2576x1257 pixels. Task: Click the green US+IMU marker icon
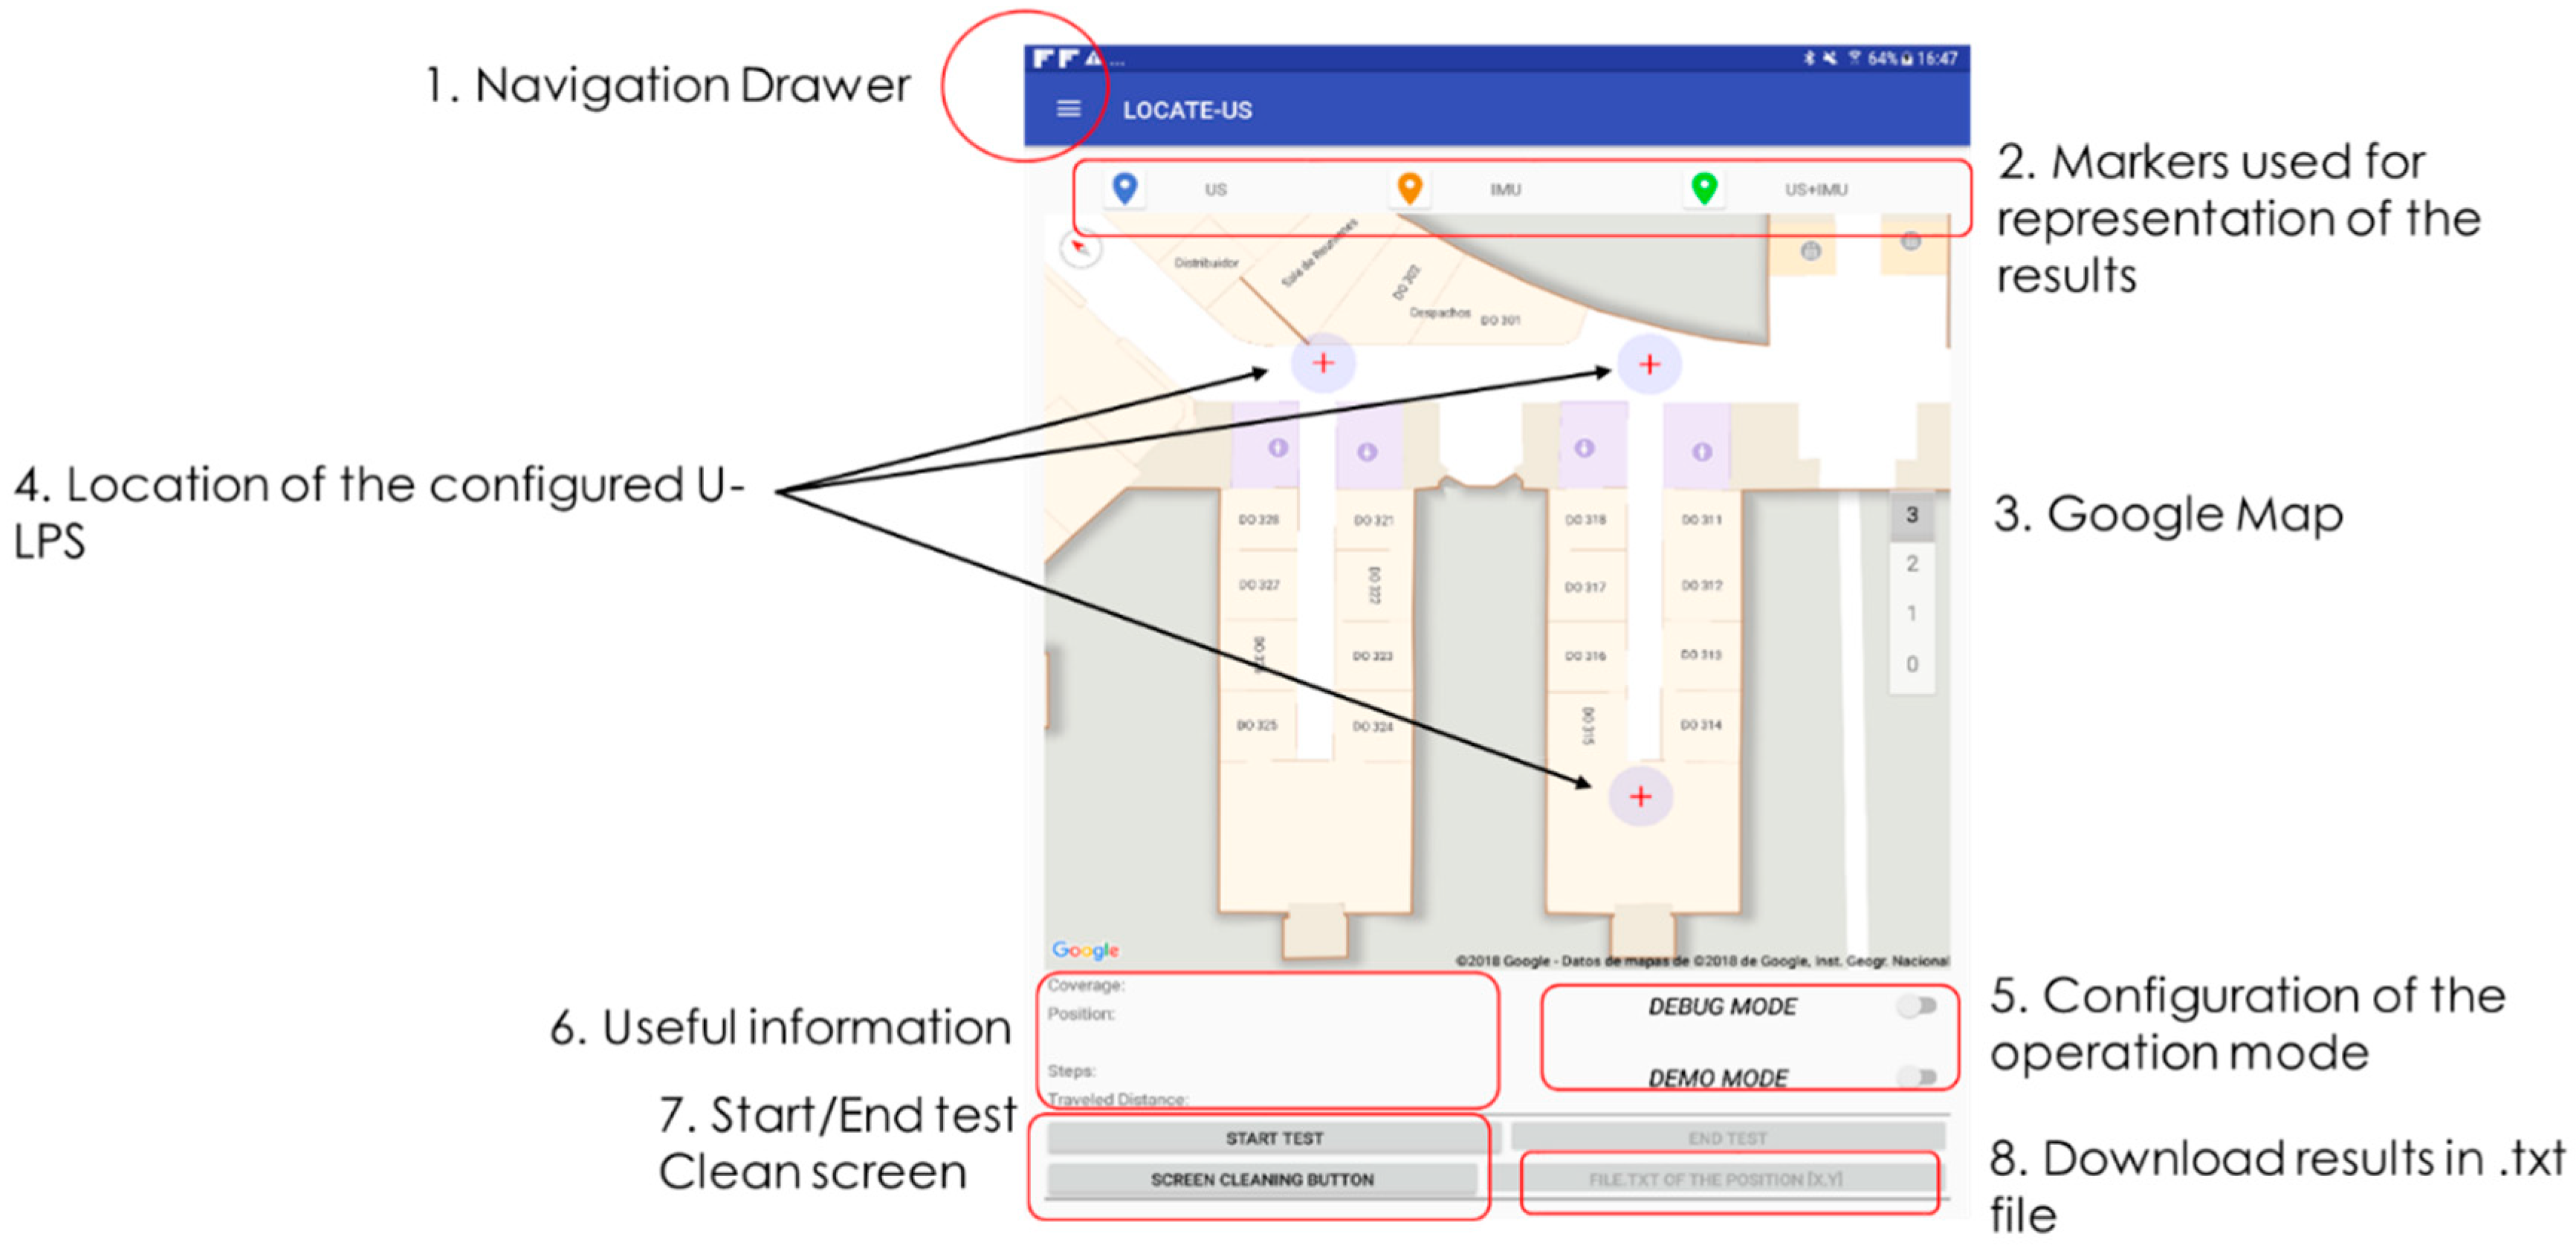click(1704, 188)
